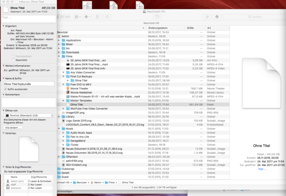Expand the Motion Templates folder

64,100
